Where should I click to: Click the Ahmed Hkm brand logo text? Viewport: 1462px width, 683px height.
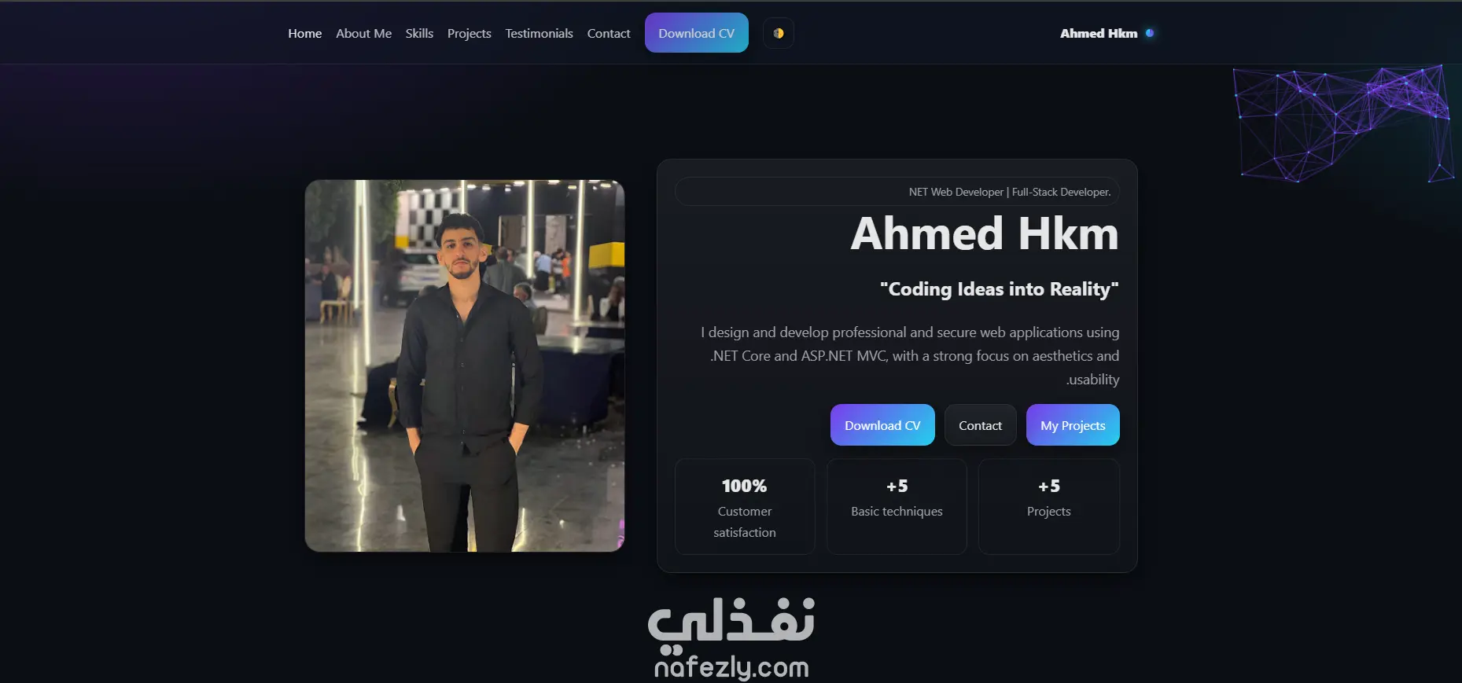point(1098,33)
